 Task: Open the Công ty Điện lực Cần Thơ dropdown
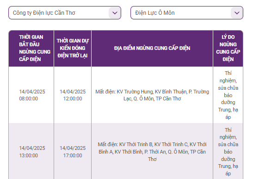pyautogui.click(x=65, y=13)
